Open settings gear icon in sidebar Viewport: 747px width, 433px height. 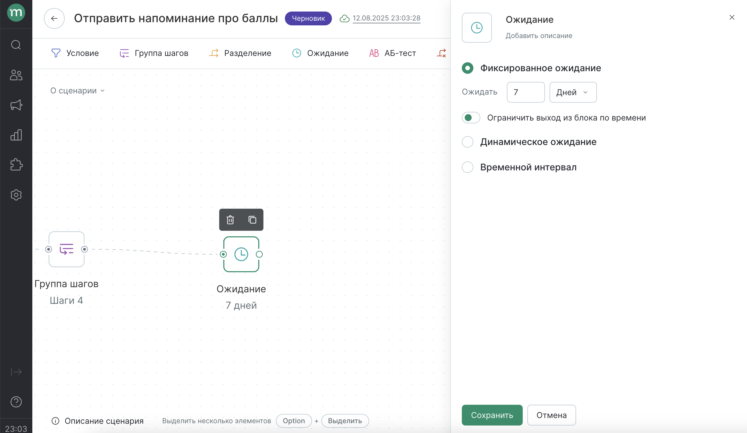pyautogui.click(x=16, y=195)
